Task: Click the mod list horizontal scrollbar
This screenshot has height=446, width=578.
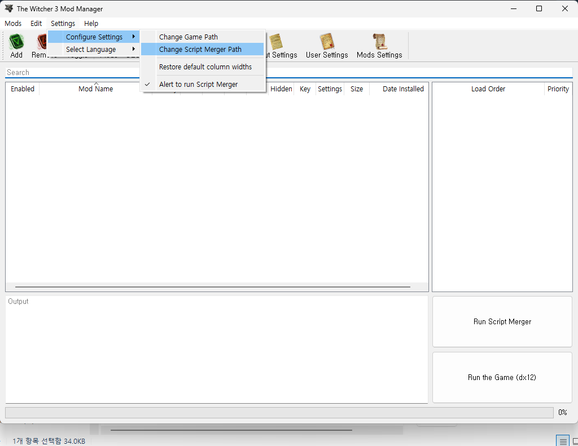Action: (x=213, y=286)
